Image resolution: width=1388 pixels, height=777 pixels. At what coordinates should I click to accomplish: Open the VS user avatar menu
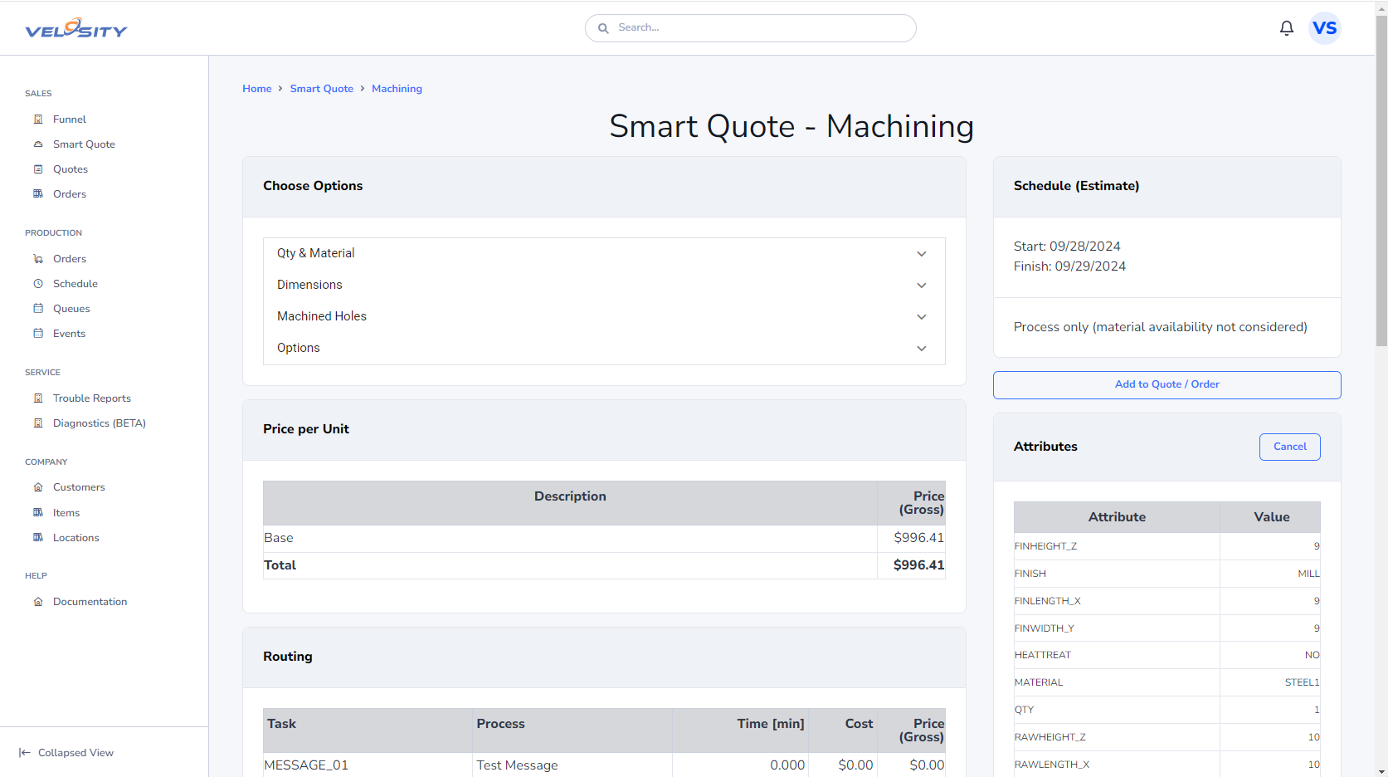(1324, 28)
